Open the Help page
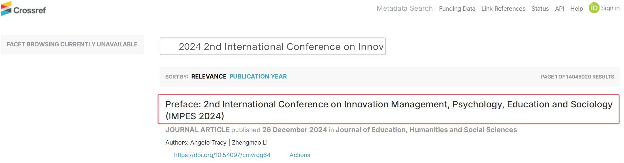624x163 pixels. click(577, 9)
